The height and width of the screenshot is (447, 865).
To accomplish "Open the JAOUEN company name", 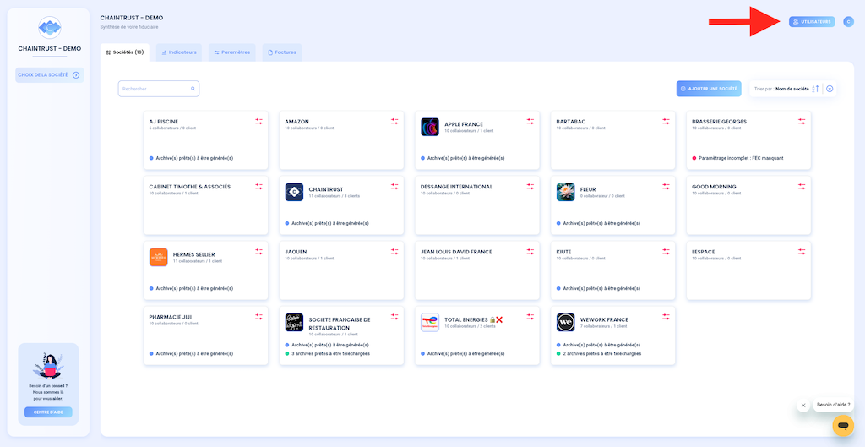I will pos(296,252).
